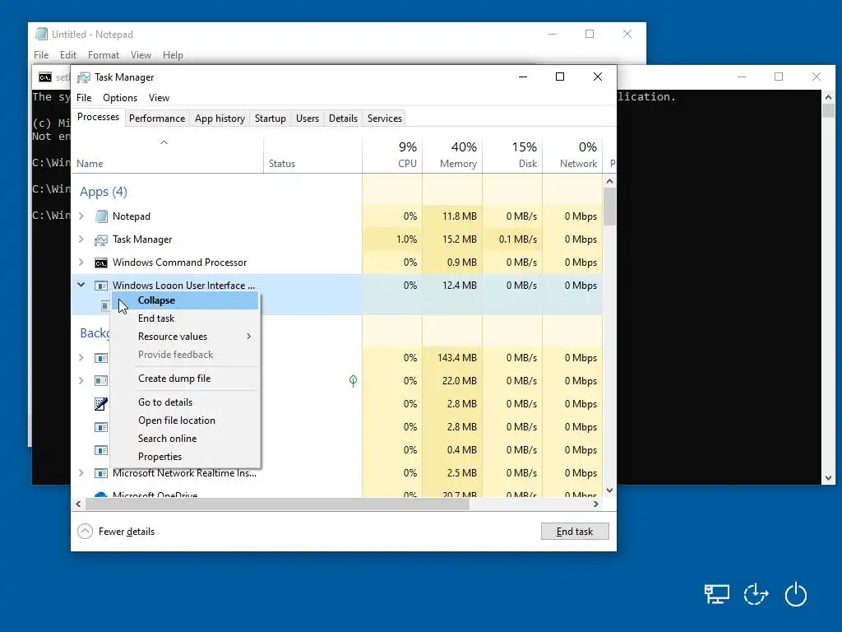The height and width of the screenshot is (632, 842).
Task: Collapse Windows Logon User Interface group chevron
Action: 81,285
